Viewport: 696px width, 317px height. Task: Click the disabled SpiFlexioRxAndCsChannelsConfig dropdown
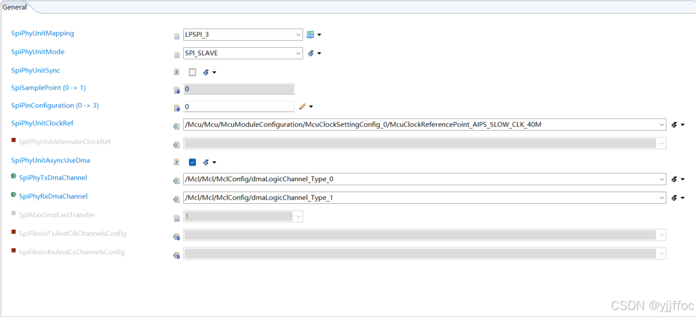(x=424, y=253)
